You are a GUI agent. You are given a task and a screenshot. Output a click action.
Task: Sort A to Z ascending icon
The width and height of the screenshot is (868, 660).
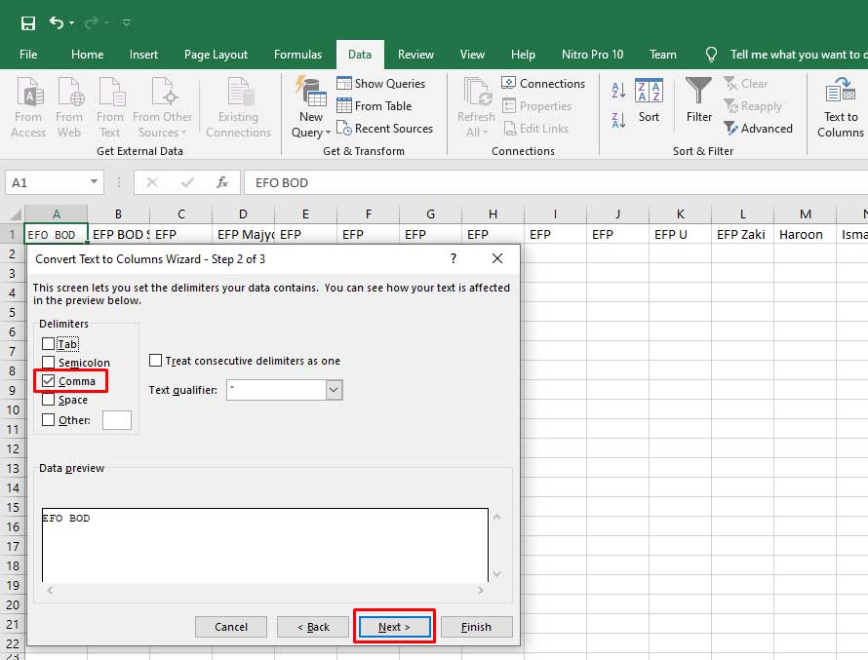(618, 89)
